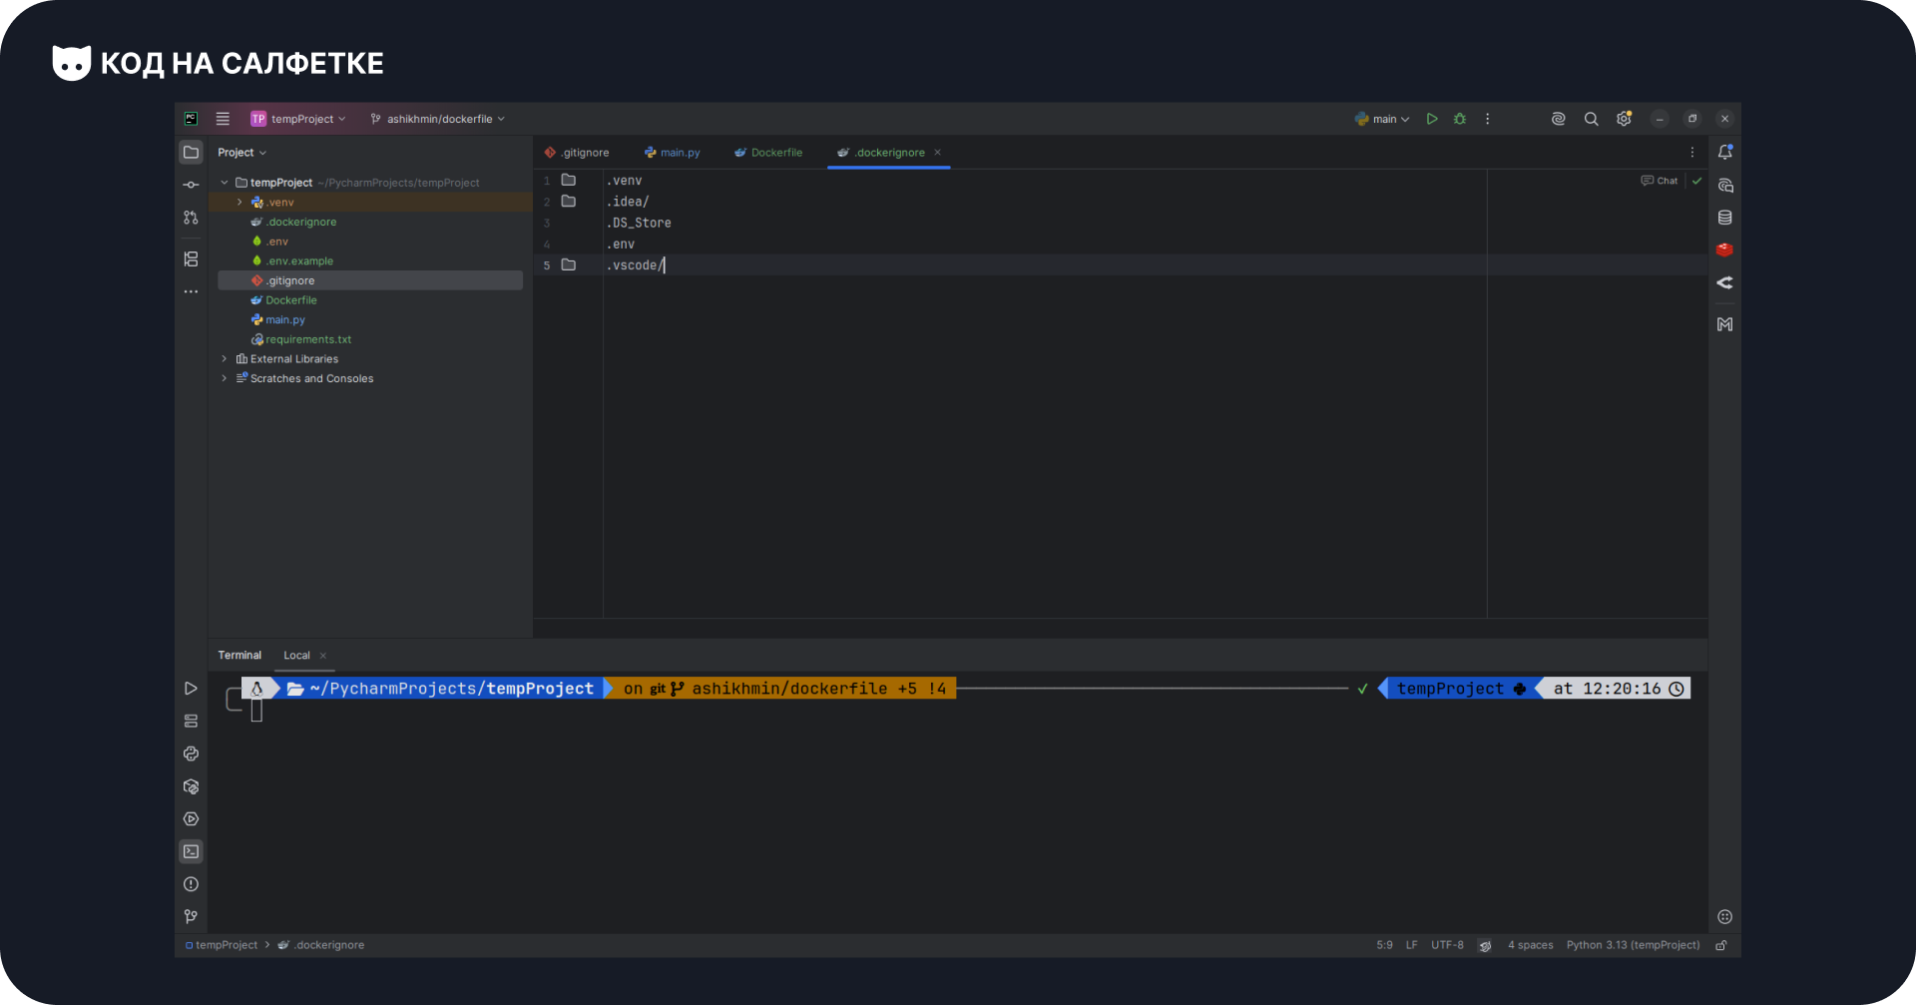1916x1005 pixels.
Task: Open the Pull Requests tool window
Action: [x=191, y=218]
